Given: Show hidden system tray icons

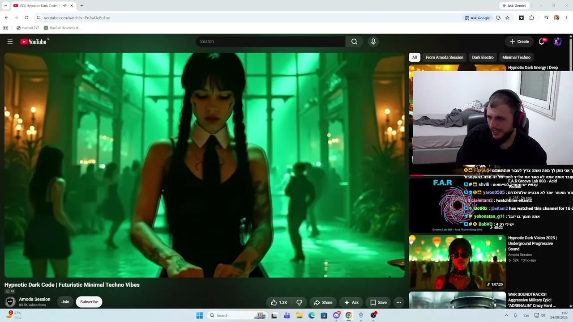Looking at the screenshot, I should pyautogui.click(x=506, y=315).
